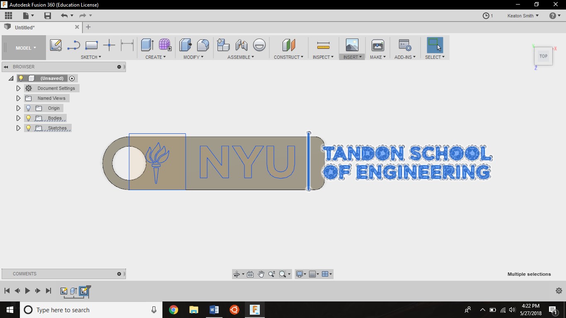
Task: Click the Select tool icon
Action: click(435, 45)
